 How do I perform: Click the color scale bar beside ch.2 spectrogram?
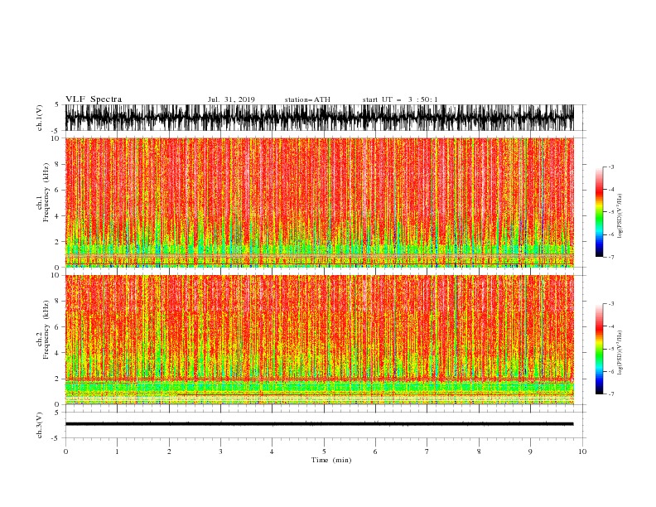599,349
